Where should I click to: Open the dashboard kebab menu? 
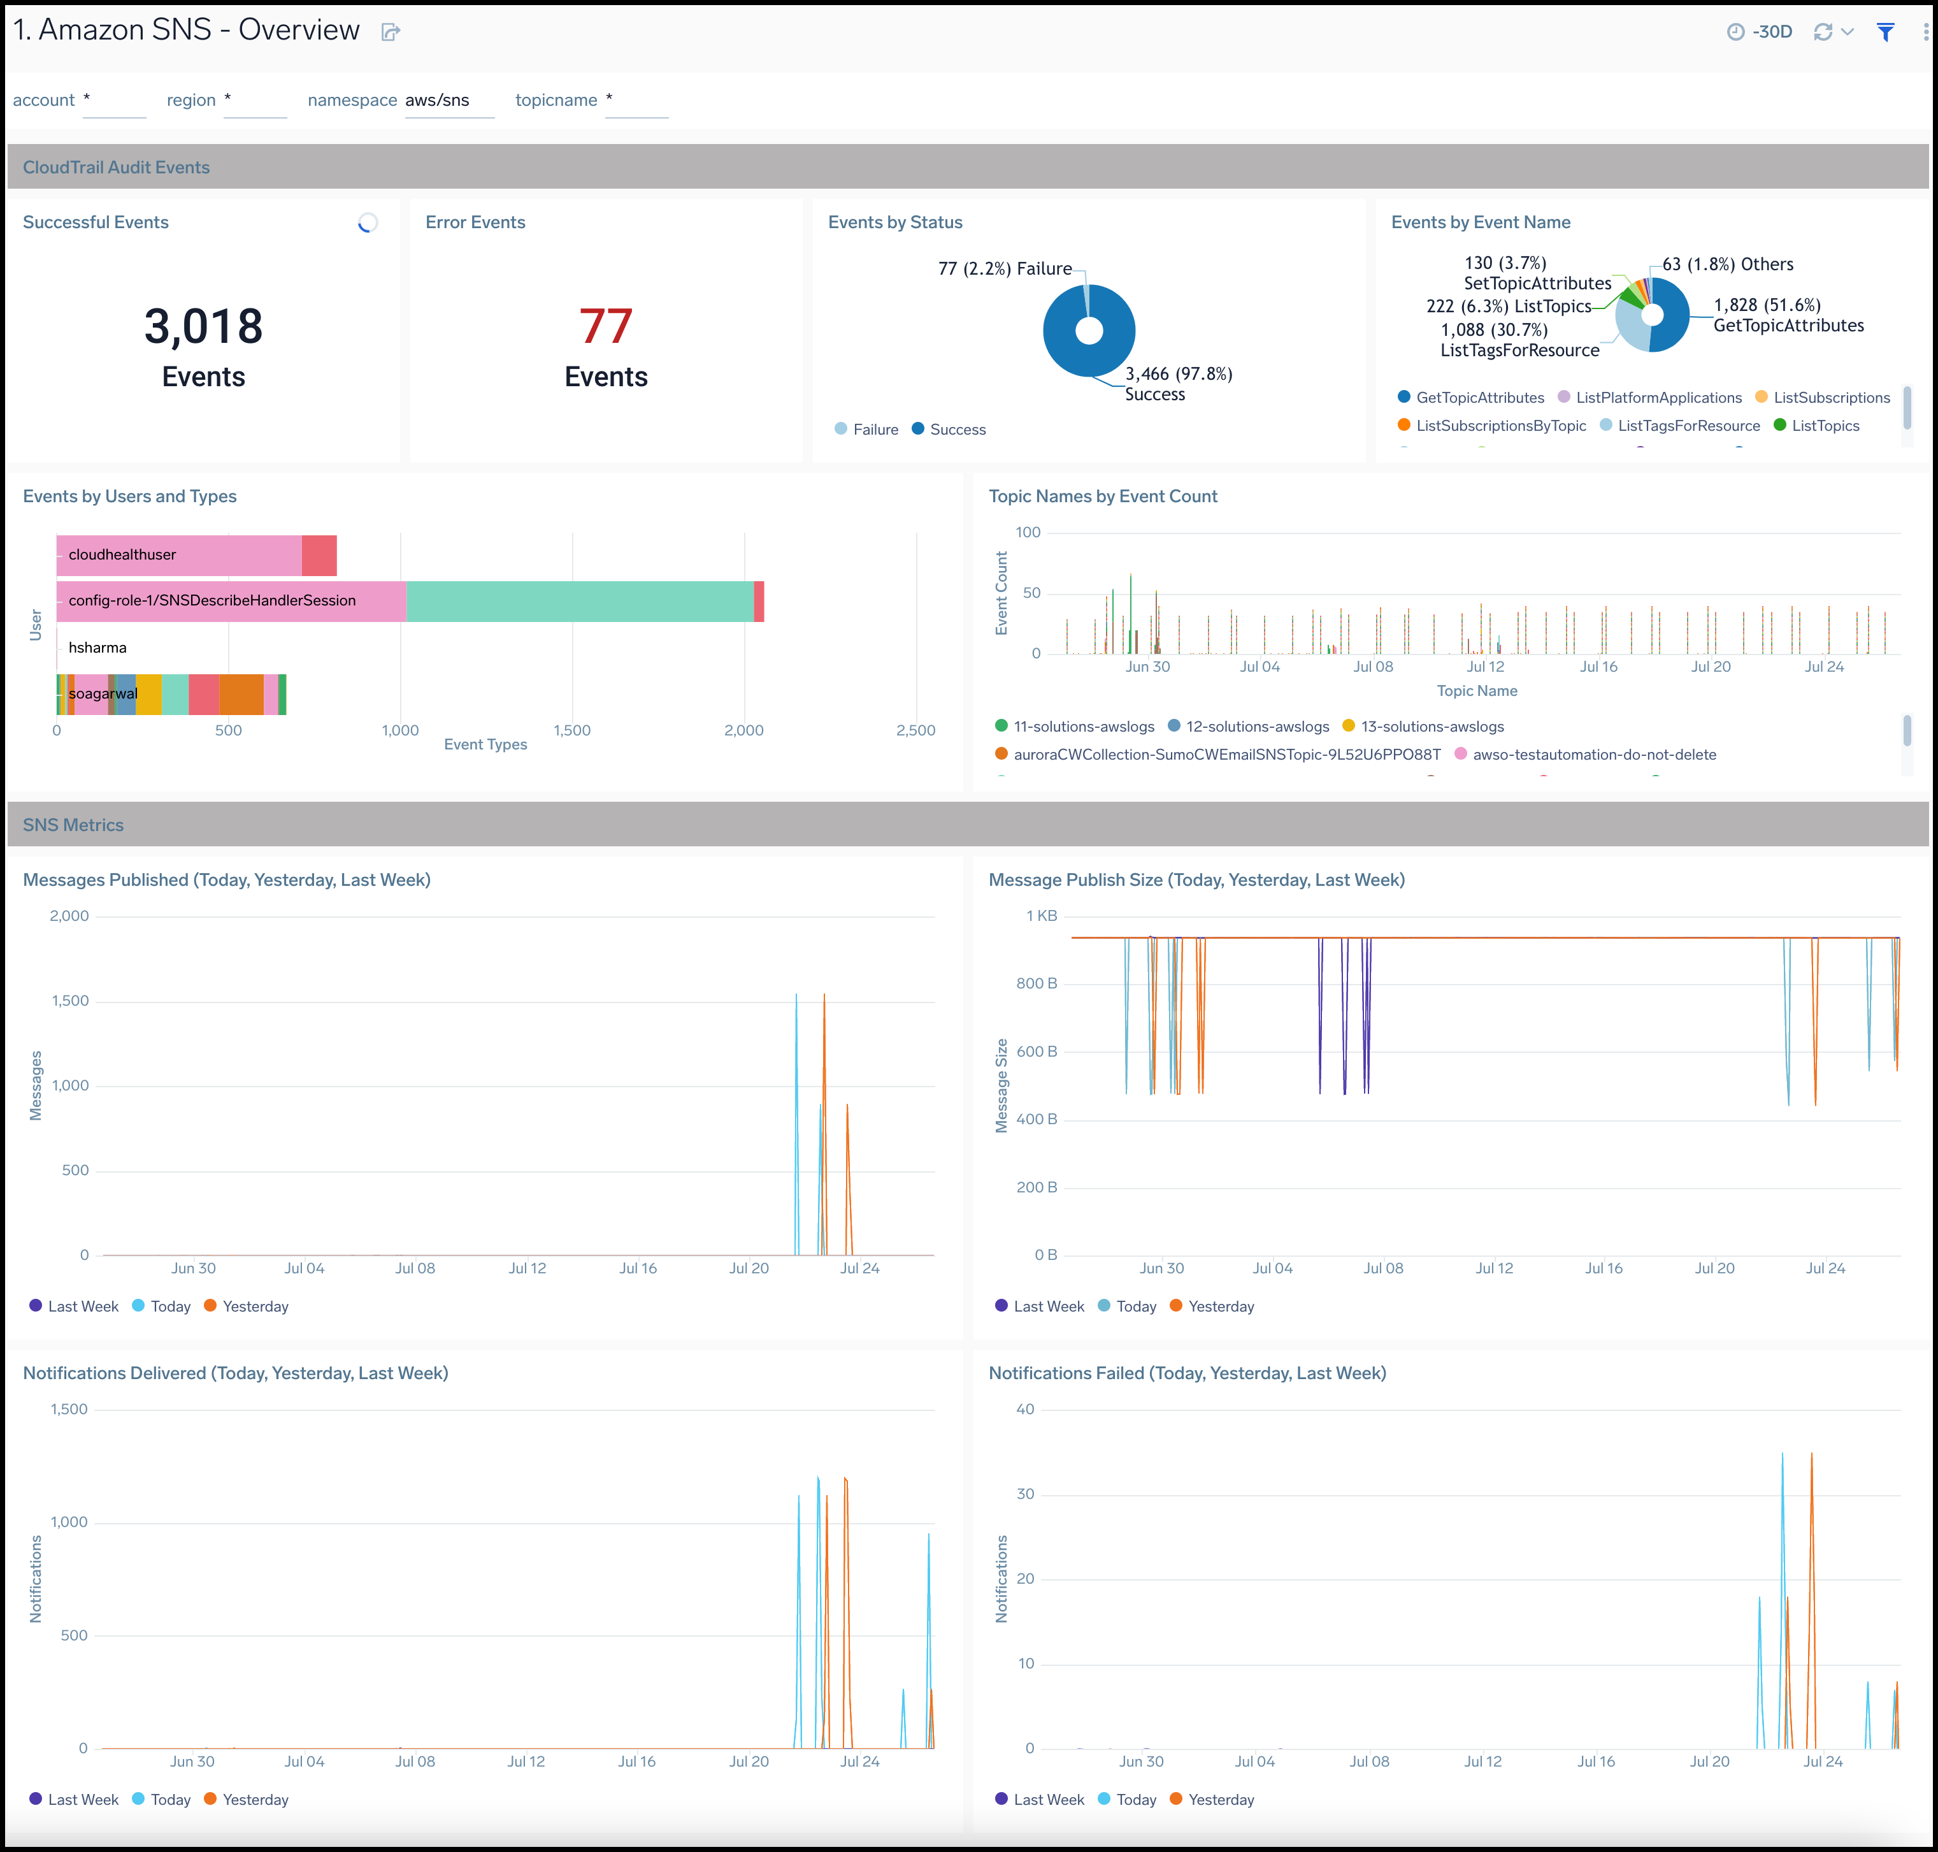coord(1922,31)
